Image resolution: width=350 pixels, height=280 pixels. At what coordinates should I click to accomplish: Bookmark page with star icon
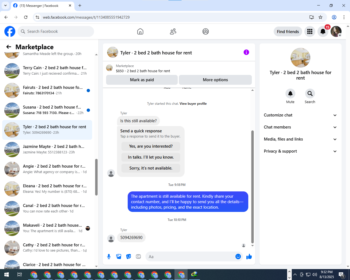320,17
